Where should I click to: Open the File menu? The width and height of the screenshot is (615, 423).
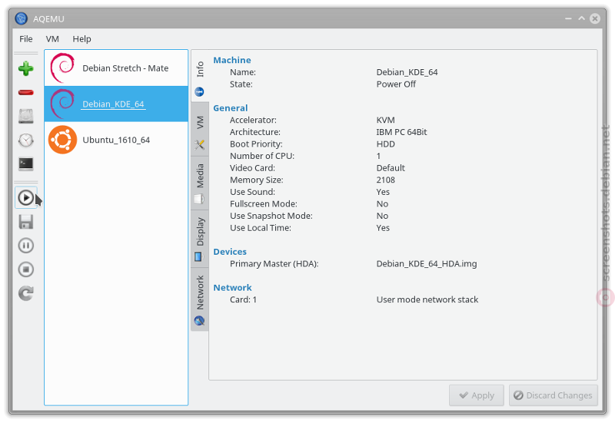[26, 39]
